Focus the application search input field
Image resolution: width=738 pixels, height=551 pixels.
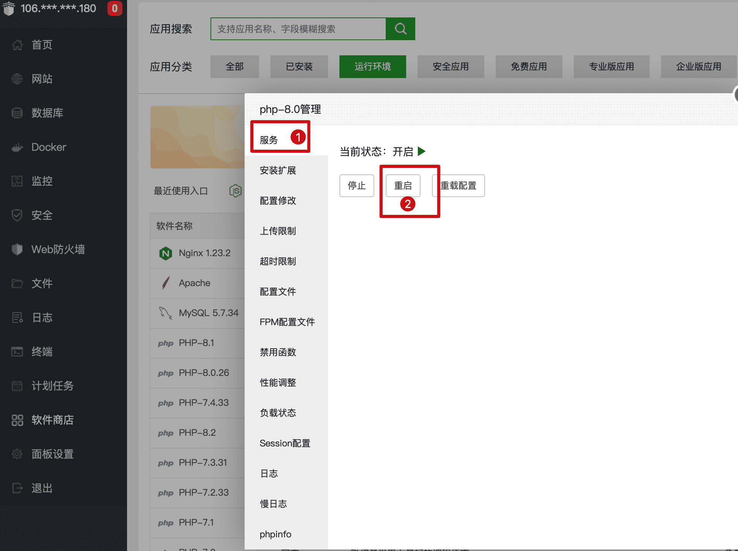tap(298, 29)
